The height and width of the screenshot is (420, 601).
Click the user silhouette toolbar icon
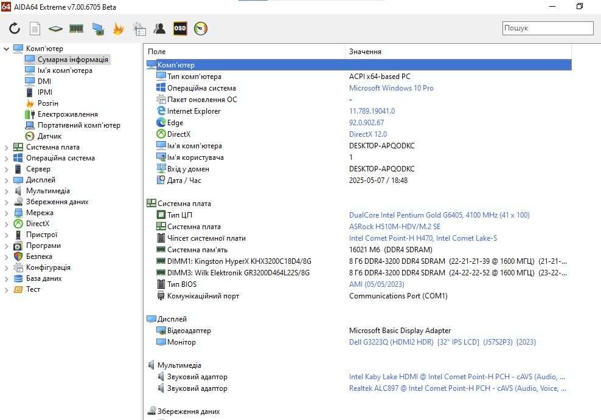click(159, 29)
